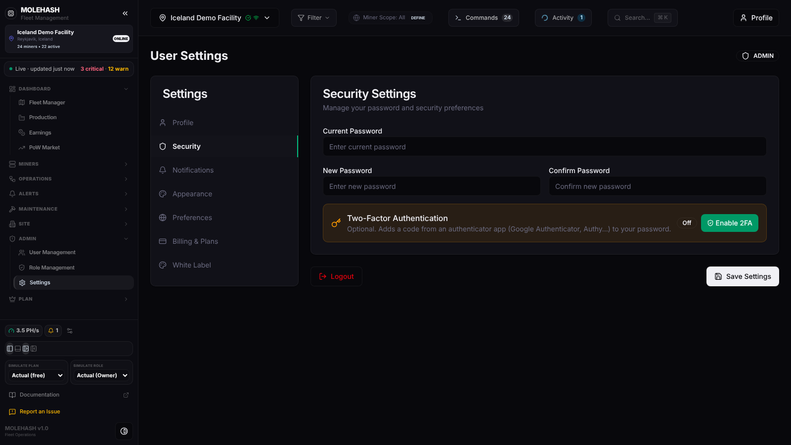Collapse the Dashboard sidebar section

tap(69, 89)
